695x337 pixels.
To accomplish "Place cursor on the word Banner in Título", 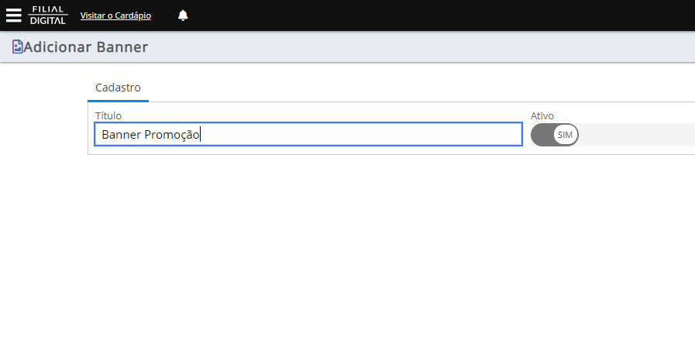I will [122, 134].
